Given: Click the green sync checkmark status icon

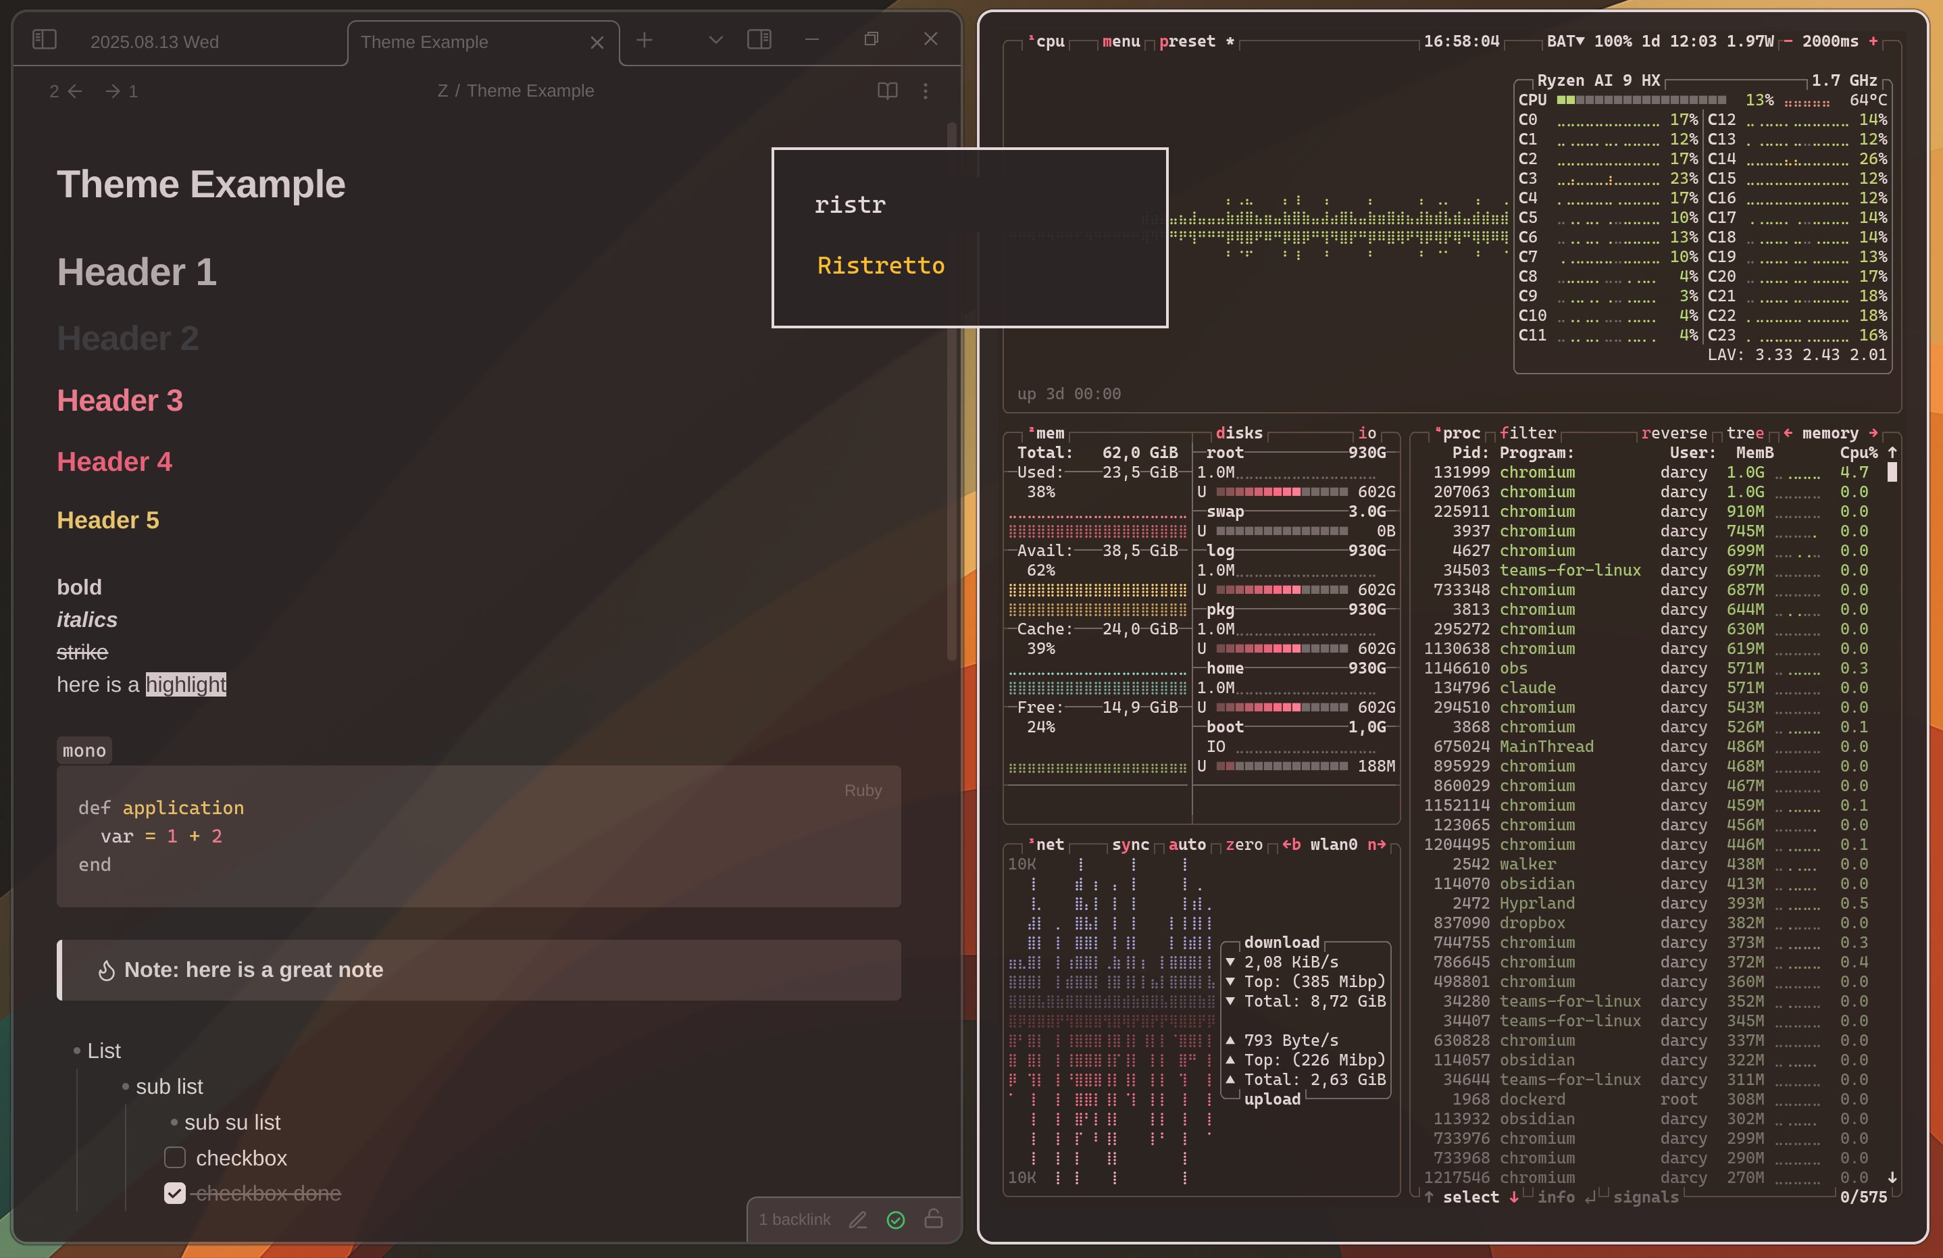Looking at the screenshot, I should coord(896,1219).
